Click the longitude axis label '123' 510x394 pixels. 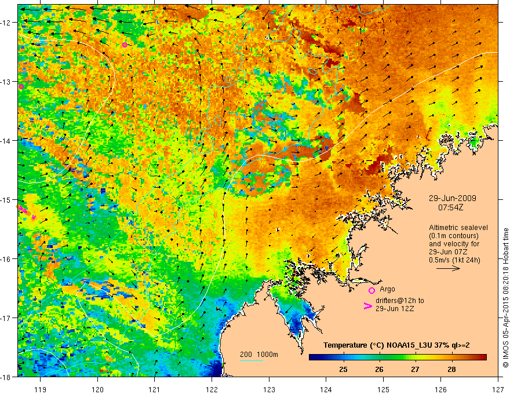[x=269, y=389]
